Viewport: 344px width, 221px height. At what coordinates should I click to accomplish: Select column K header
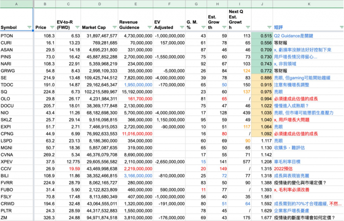coord(308,4)
